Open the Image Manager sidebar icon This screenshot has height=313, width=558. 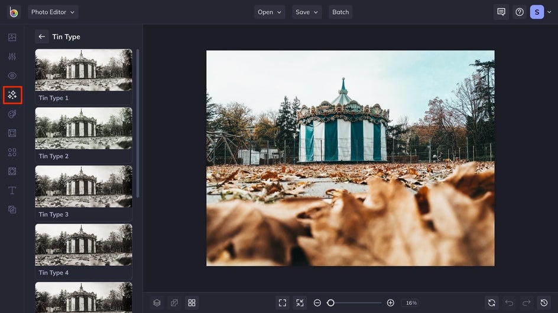click(12, 37)
